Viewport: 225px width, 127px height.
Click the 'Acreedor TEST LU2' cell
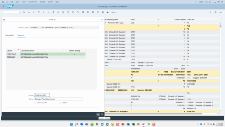click(x=116, y=23)
